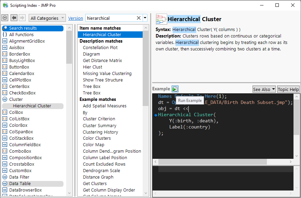Open the All Categories dropdown
This screenshot has width=301, height=198.
[47, 18]
